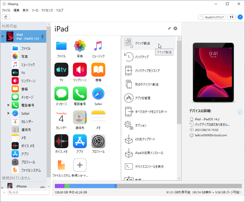Select the リングトーン ringtone app tile

(x=80, y=72)
